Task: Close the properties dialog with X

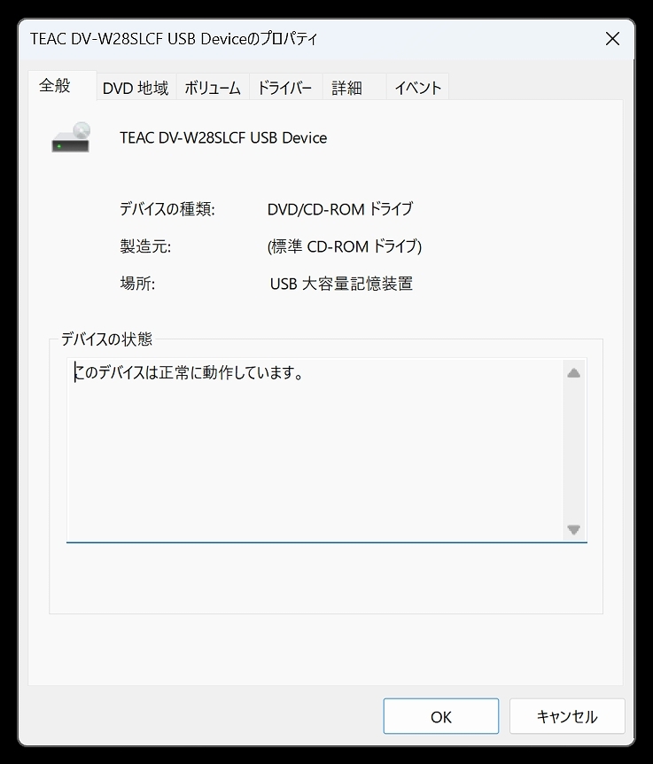Action: [x=612, y=39]
